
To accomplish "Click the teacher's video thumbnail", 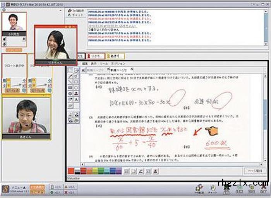I will pos(14,21).
